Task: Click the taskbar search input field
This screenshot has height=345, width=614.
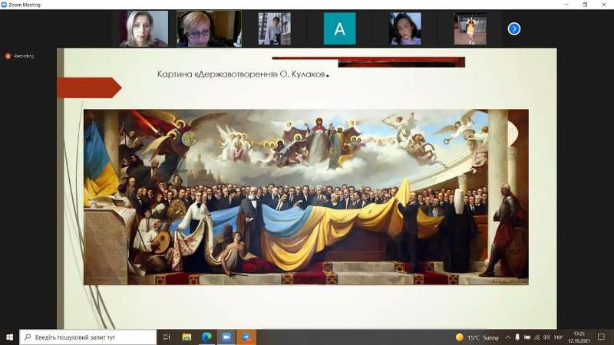Action: [x=87, y=337]
